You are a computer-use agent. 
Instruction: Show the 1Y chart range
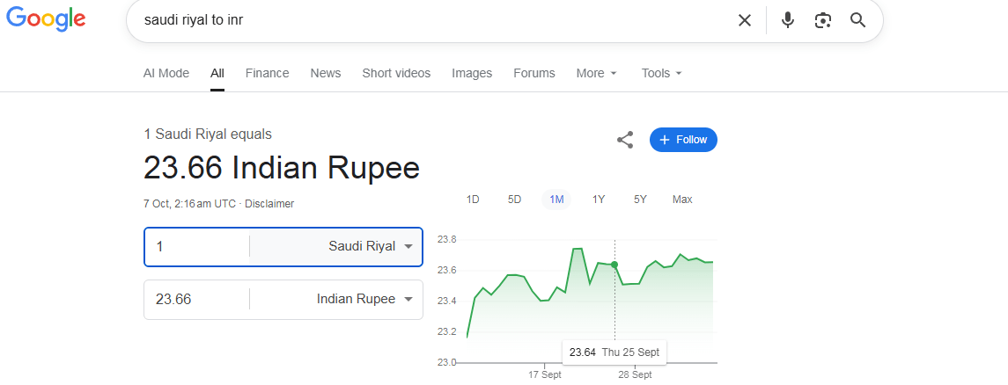tap(599, 200)
